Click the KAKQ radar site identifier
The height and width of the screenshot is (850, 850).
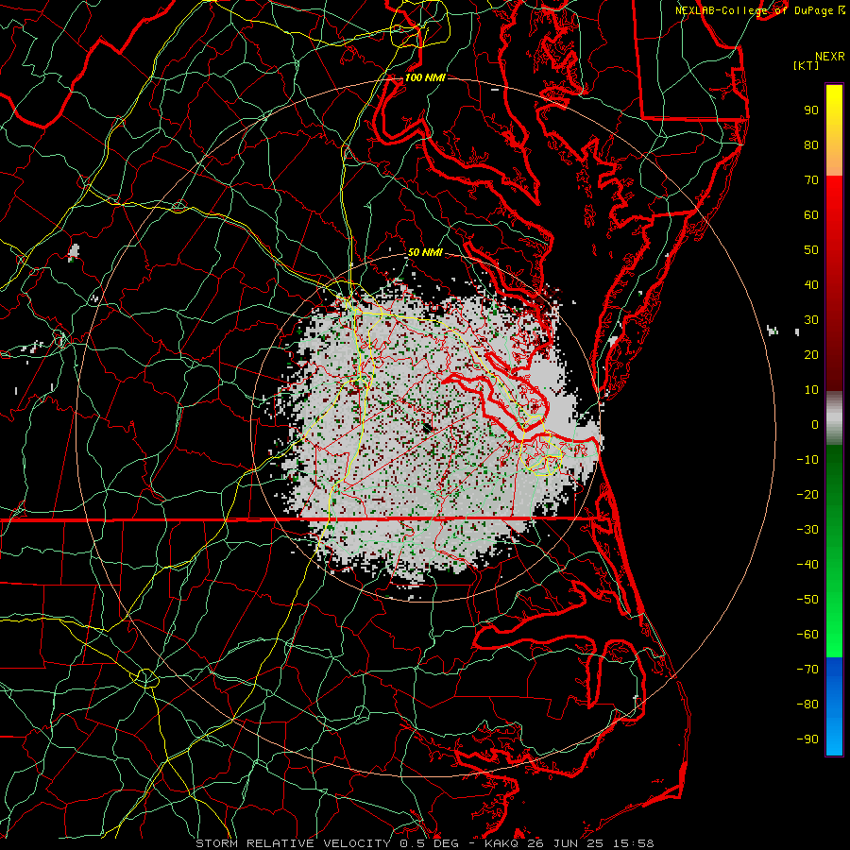coord(502,843)
